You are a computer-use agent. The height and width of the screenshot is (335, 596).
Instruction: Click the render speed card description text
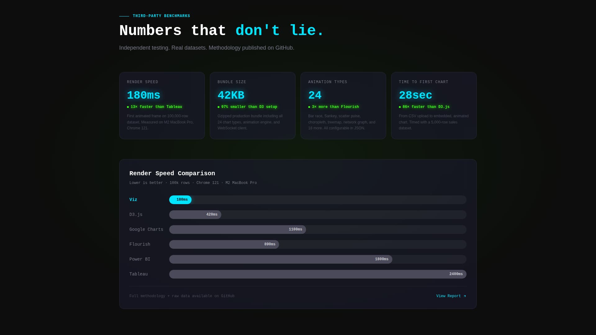point(160,122)
